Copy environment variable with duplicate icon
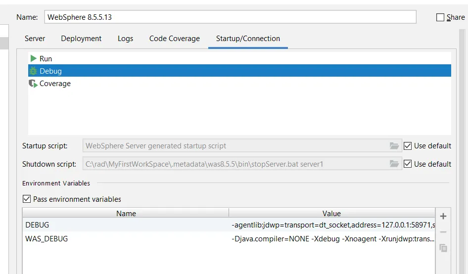468x274 pixels. [x=443, y=248]
